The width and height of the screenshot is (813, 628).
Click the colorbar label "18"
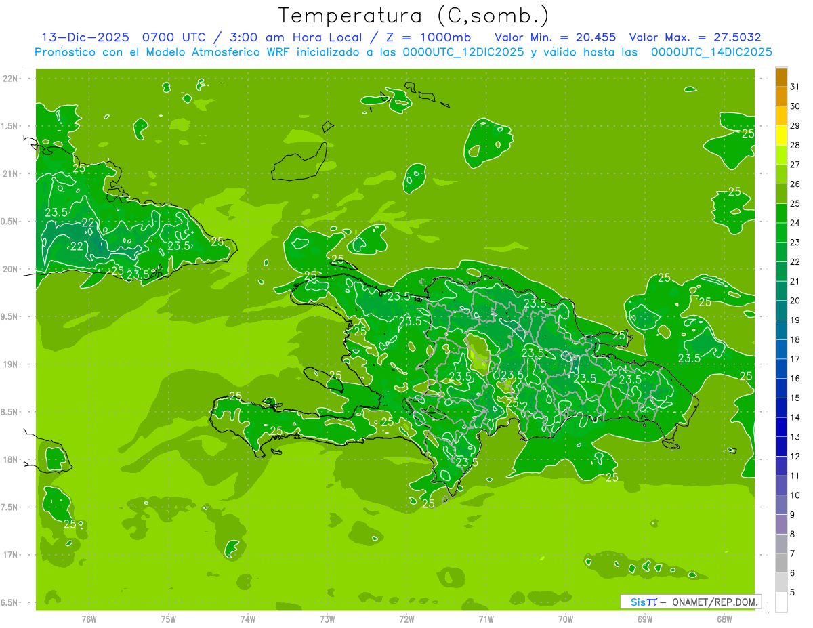coord(795,339)
